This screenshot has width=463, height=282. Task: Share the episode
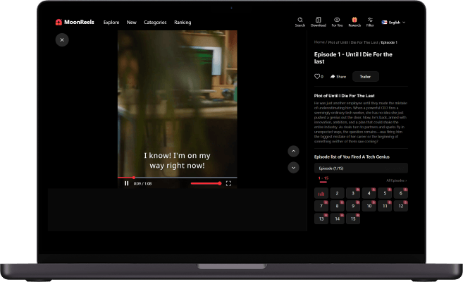[338, 76]
